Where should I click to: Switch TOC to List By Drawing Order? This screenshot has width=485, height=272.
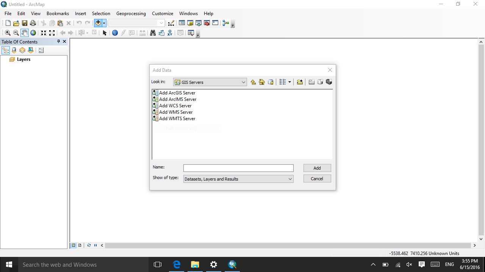click(x=6, y=50)
